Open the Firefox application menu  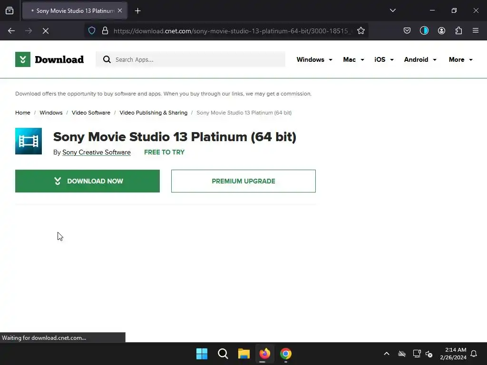(476, 31)
